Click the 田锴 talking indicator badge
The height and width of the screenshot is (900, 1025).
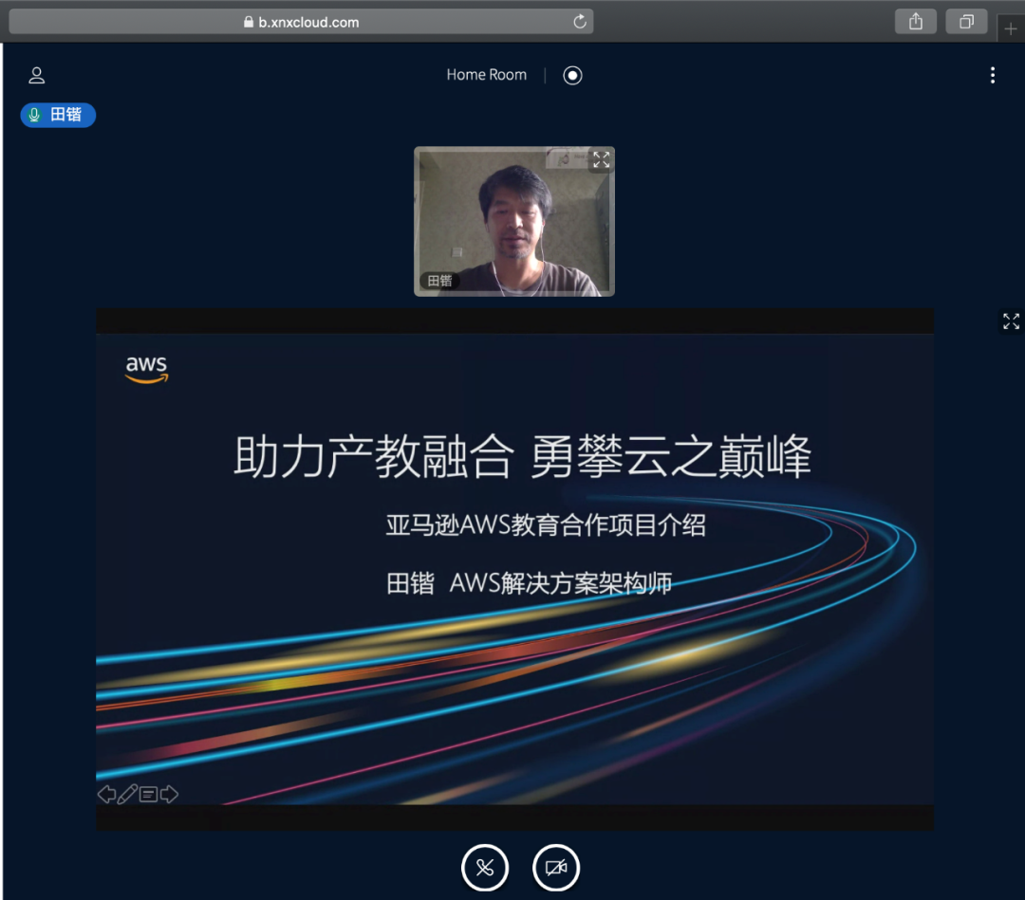pyautogui.click(x=58, y=115)
